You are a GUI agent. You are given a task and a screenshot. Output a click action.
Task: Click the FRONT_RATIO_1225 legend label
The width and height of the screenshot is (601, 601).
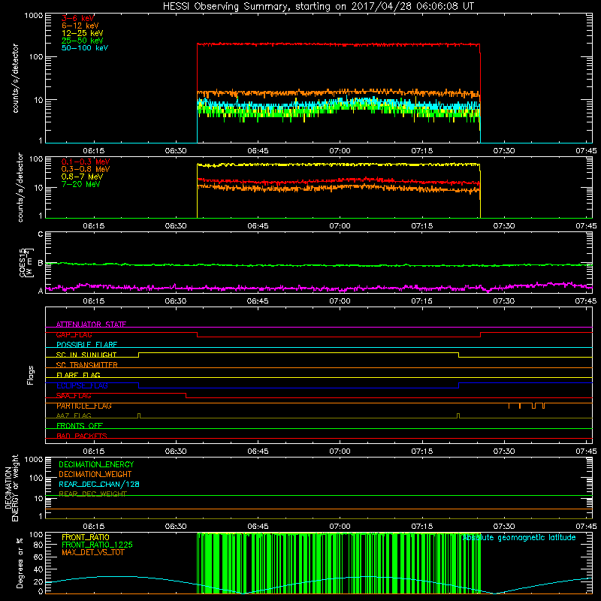(x=97, y=545)
